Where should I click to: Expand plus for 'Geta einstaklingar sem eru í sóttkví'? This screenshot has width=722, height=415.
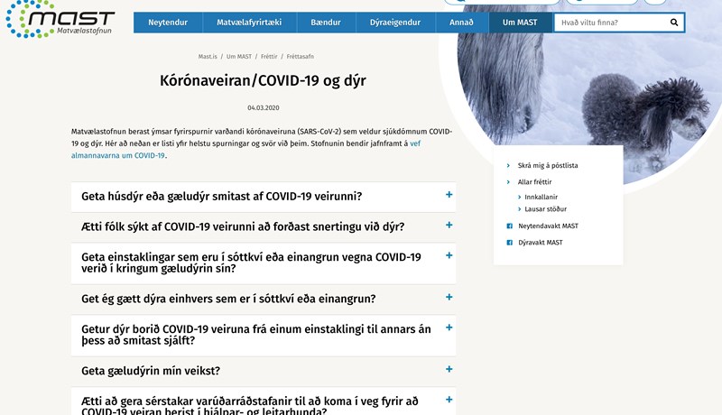(x=449, y=255)
